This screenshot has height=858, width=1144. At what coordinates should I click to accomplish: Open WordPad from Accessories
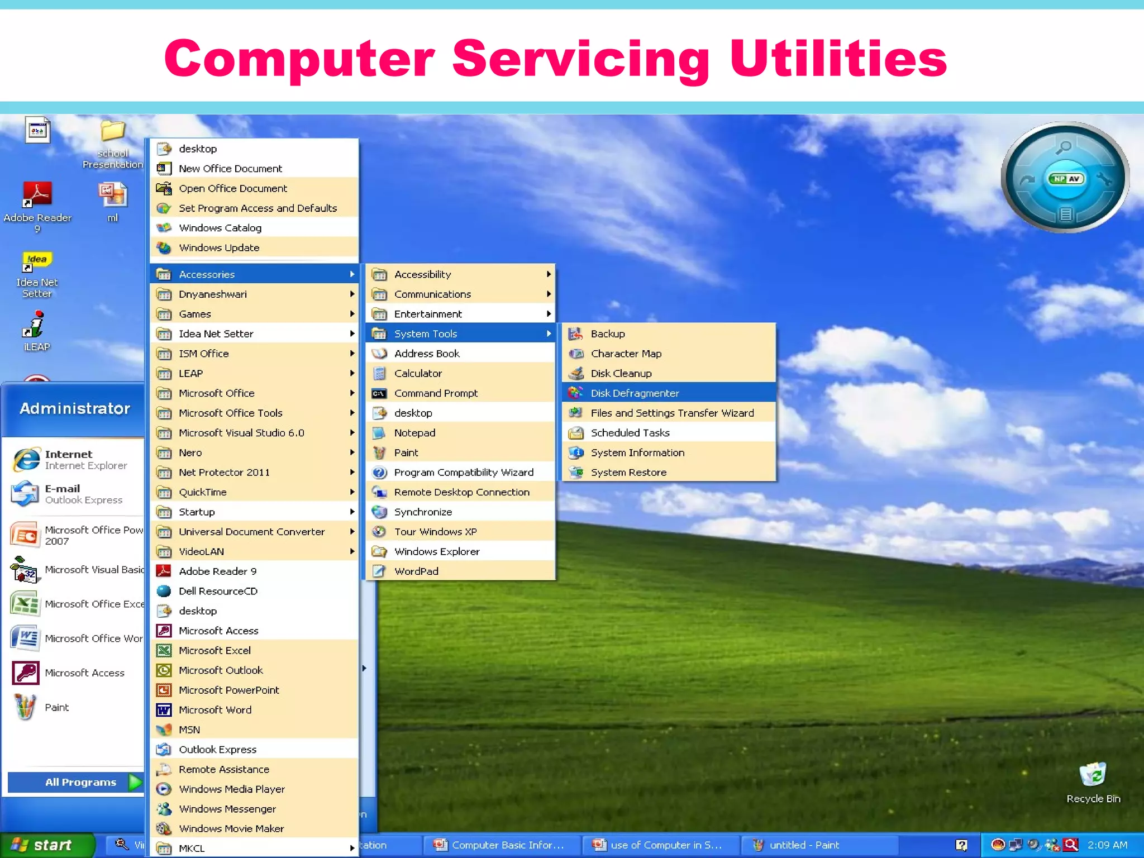tap(460, 571)
